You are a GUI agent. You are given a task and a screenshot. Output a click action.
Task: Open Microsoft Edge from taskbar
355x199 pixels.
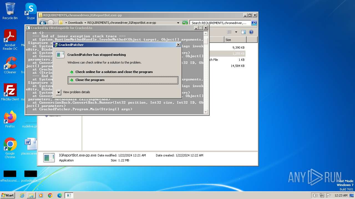pos(60,195)
